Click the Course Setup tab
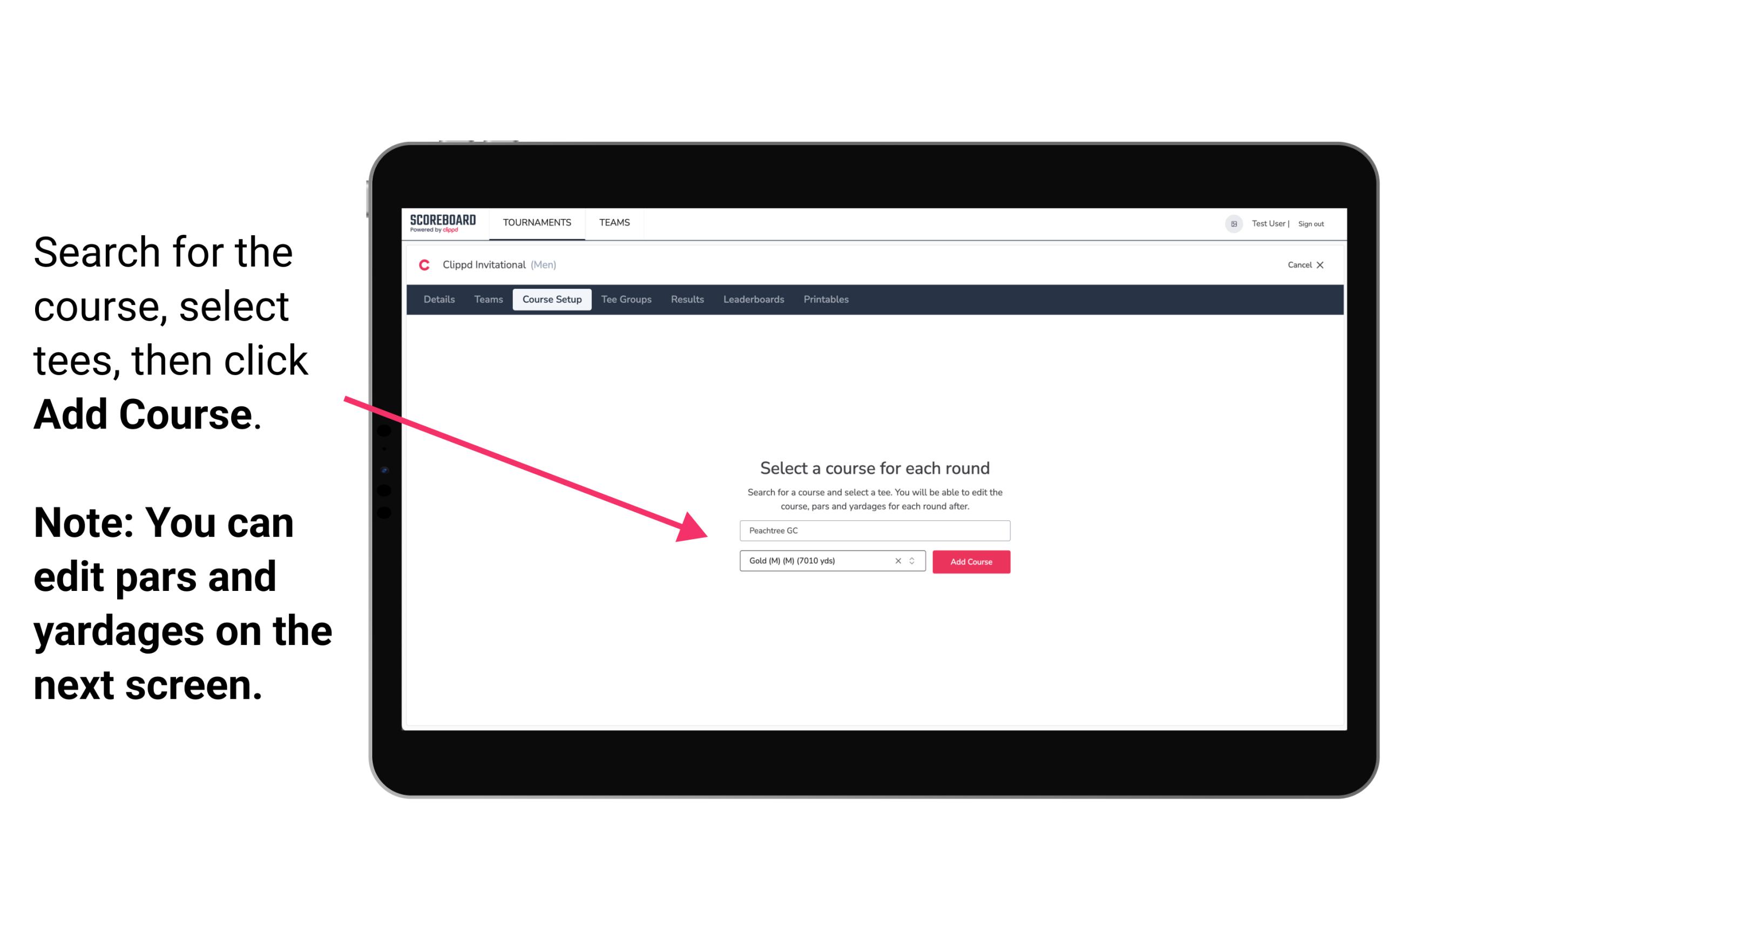 click(552, 300)
